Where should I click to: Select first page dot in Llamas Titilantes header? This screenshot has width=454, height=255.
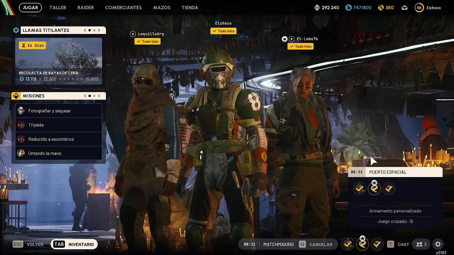(x=89, y=30)
